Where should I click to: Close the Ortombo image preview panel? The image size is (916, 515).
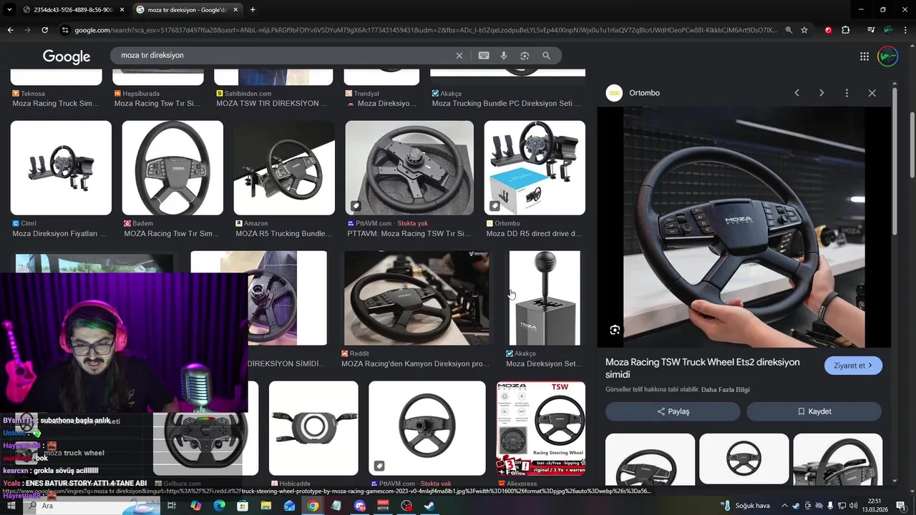tap(872, 93)
